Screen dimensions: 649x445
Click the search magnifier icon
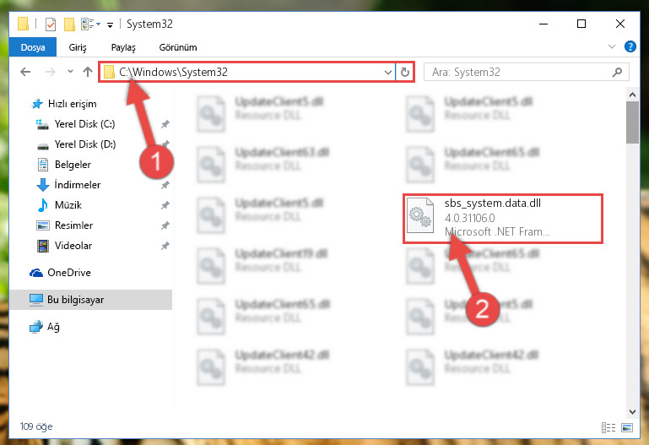617,72
